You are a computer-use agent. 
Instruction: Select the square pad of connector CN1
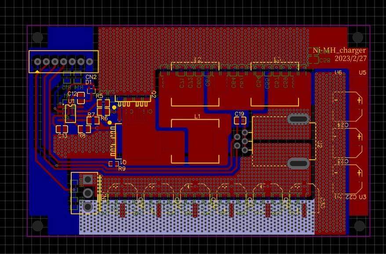click(x=88, y=179)
